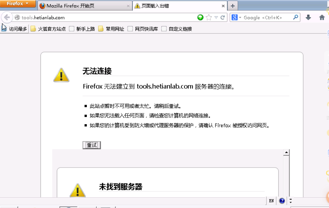Switch to the Mozilla Firefox 开始页 tab
The image size is (329, 208).
(x=85, y=6)
